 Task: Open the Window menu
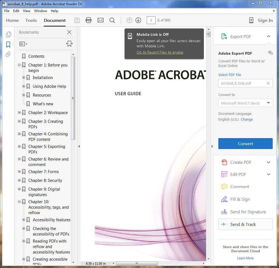coord(40,11)
